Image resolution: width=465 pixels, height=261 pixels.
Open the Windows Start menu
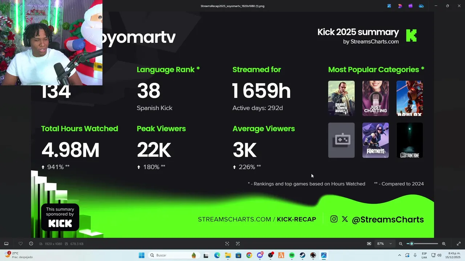click(x=142, y=255)
